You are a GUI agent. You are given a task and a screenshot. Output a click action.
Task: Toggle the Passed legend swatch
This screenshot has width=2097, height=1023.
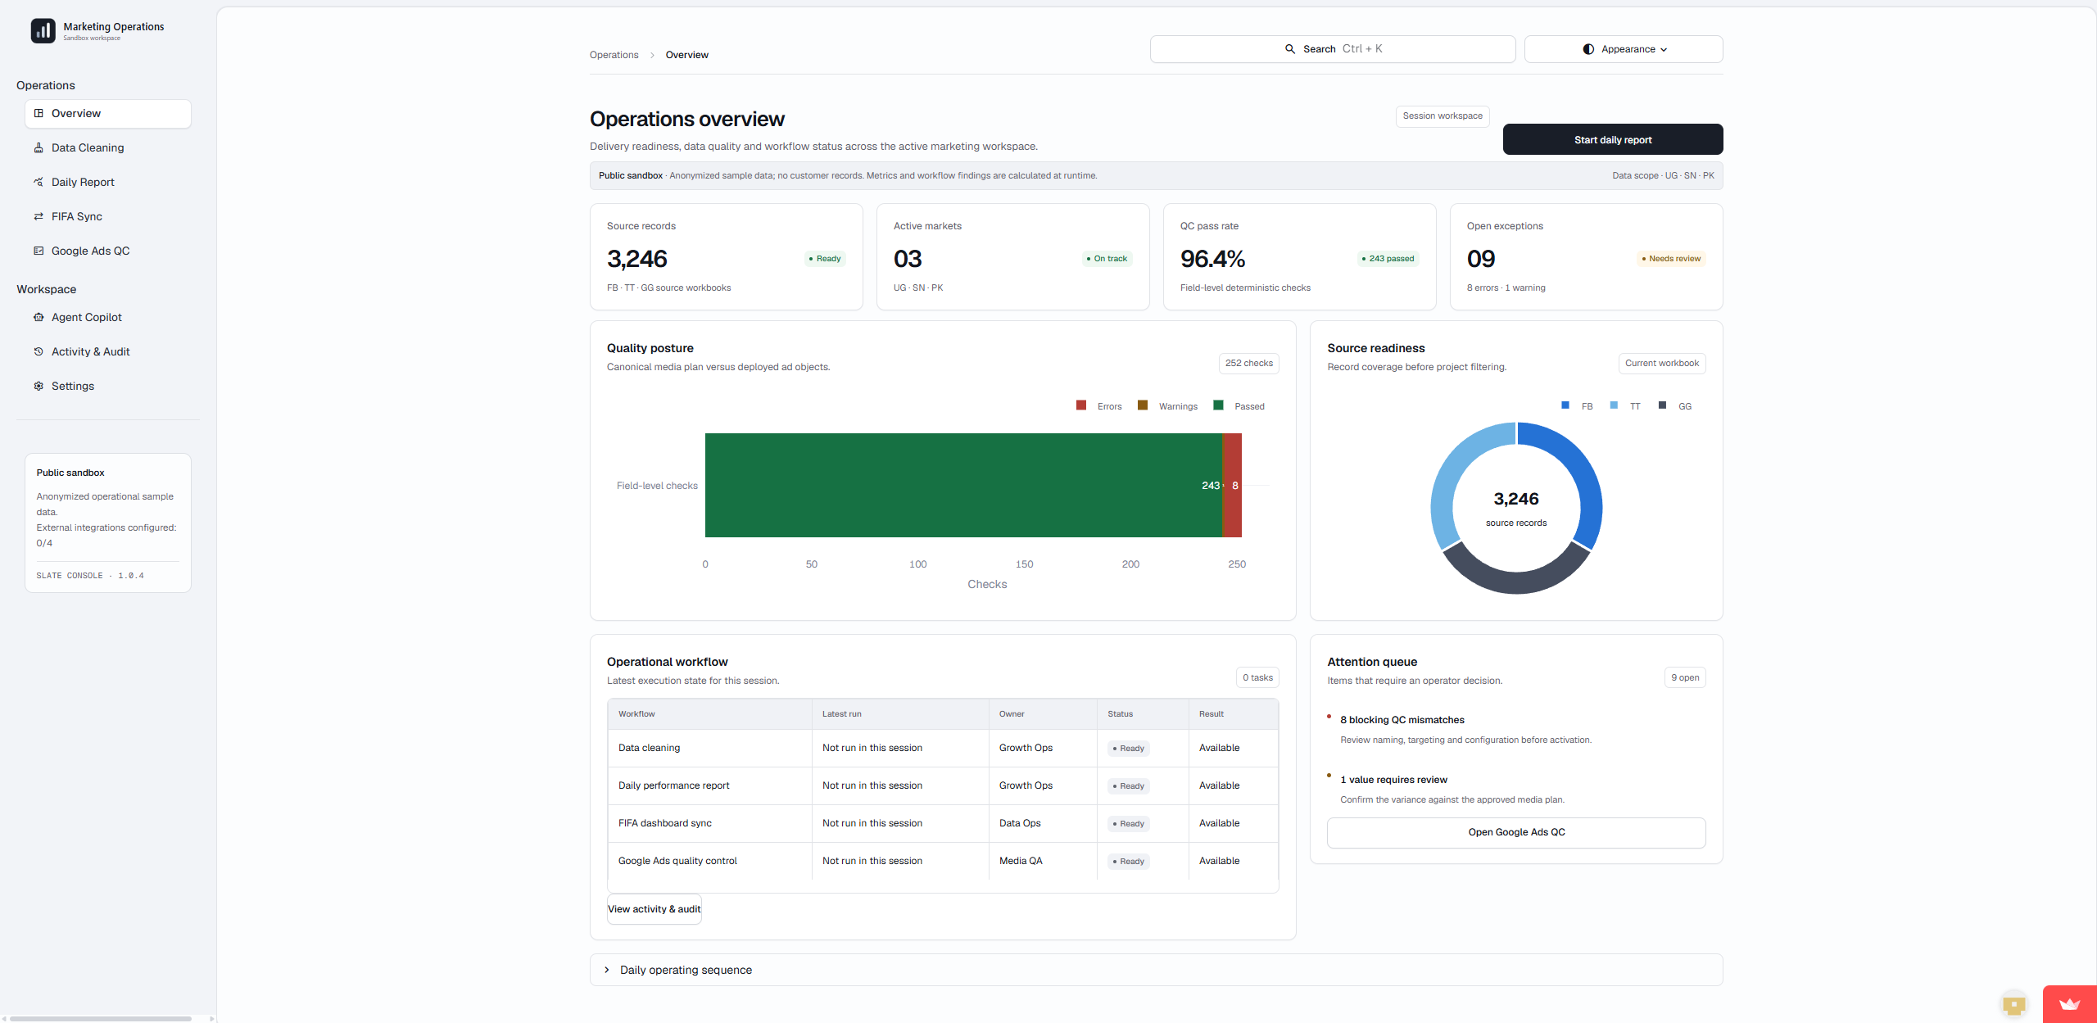[x=1218, y=405]
